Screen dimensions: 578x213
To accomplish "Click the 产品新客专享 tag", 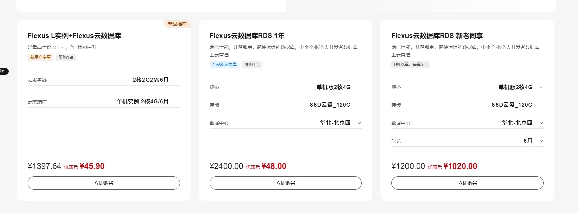I will (224, 65).
